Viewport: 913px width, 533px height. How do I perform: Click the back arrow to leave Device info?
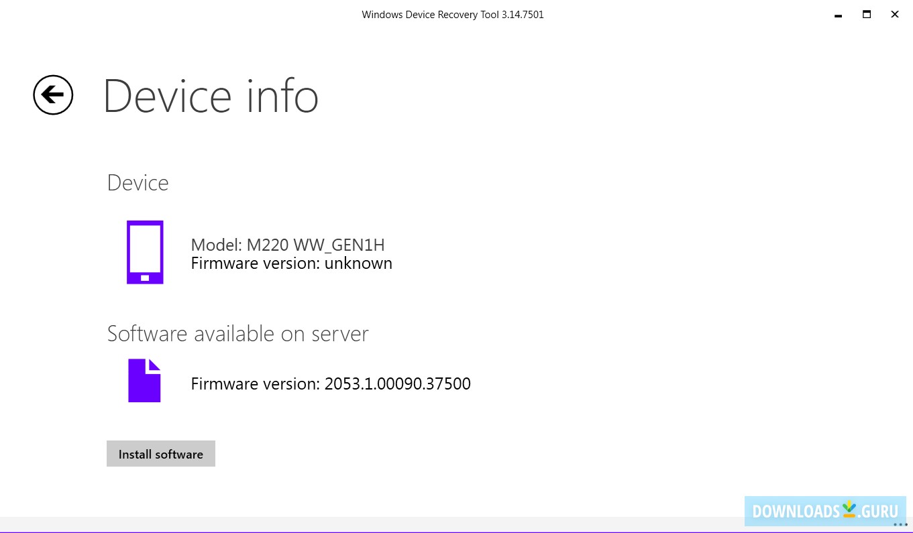coord(52,95)
